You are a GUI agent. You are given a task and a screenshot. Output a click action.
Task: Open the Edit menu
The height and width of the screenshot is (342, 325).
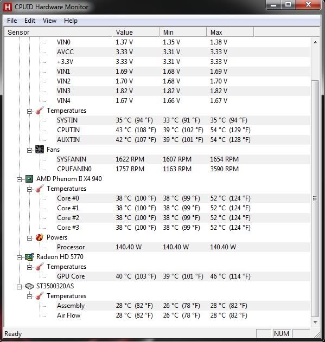[30, 21]
